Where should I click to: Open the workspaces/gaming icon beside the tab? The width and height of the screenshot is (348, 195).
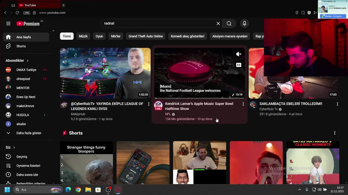[13, 5]
